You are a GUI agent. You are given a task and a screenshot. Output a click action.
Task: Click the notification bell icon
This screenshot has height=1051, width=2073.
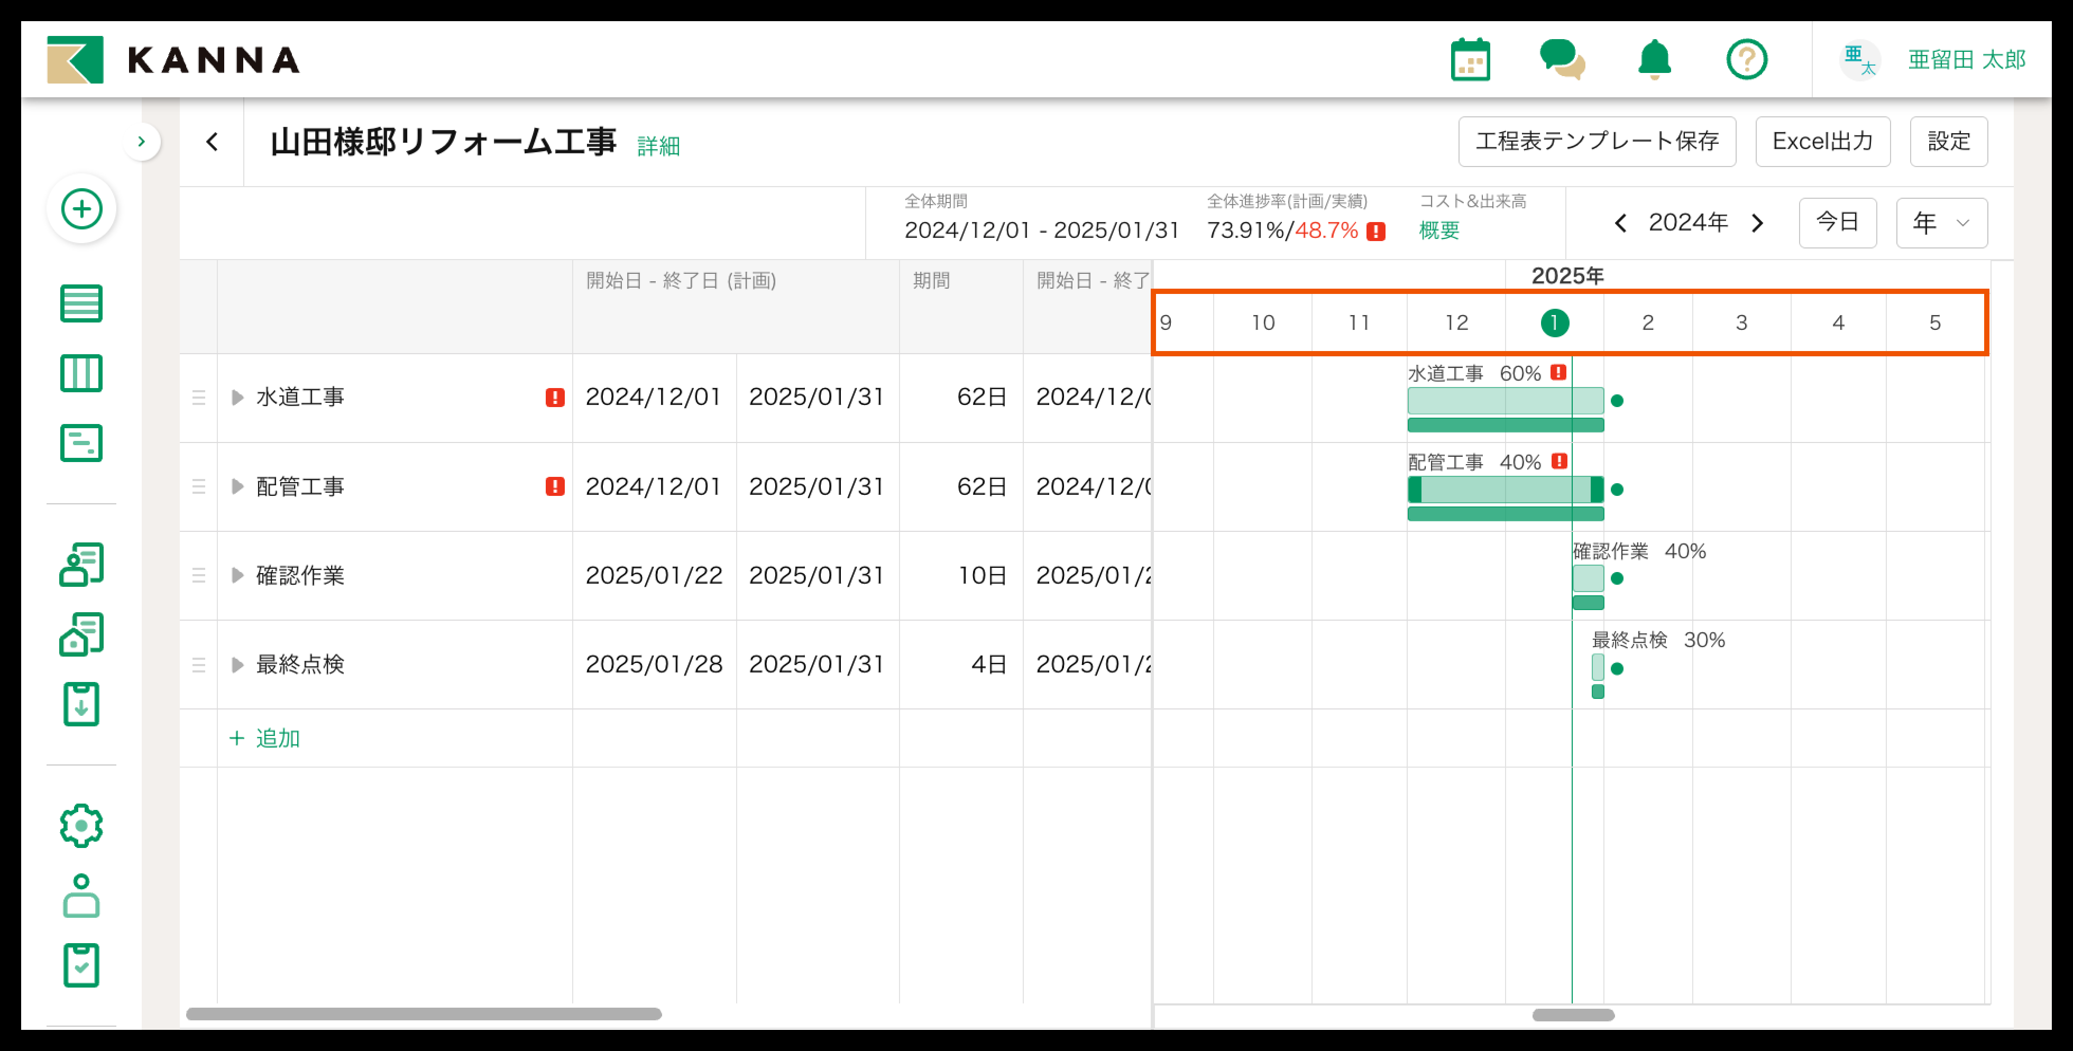click(1654, 60)
